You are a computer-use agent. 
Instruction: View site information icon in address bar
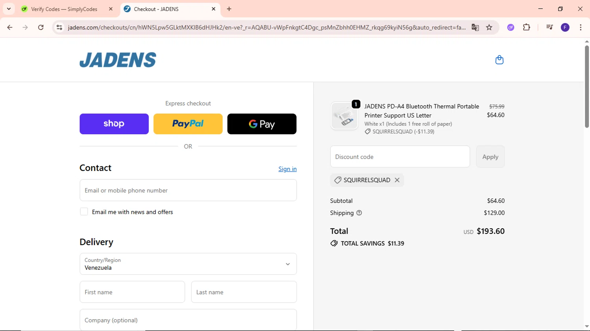pos(59,27)
